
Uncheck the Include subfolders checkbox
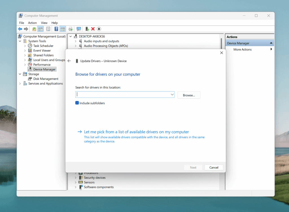click(77, 103)
